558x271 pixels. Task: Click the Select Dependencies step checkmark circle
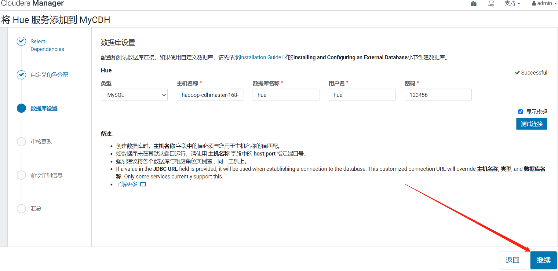pos(21,41)
